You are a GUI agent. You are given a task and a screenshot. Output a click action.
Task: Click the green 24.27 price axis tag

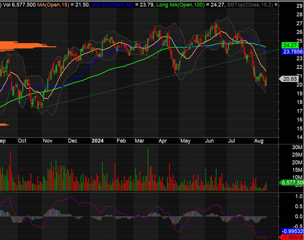pyautogui.click(x=290, y=45)
